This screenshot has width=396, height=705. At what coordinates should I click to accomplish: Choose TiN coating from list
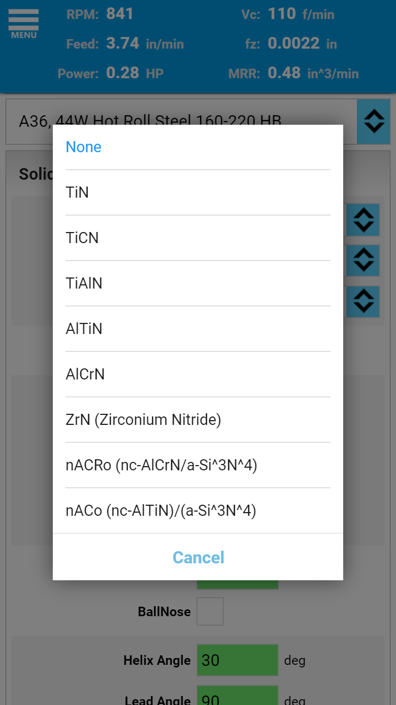(198, 192)
